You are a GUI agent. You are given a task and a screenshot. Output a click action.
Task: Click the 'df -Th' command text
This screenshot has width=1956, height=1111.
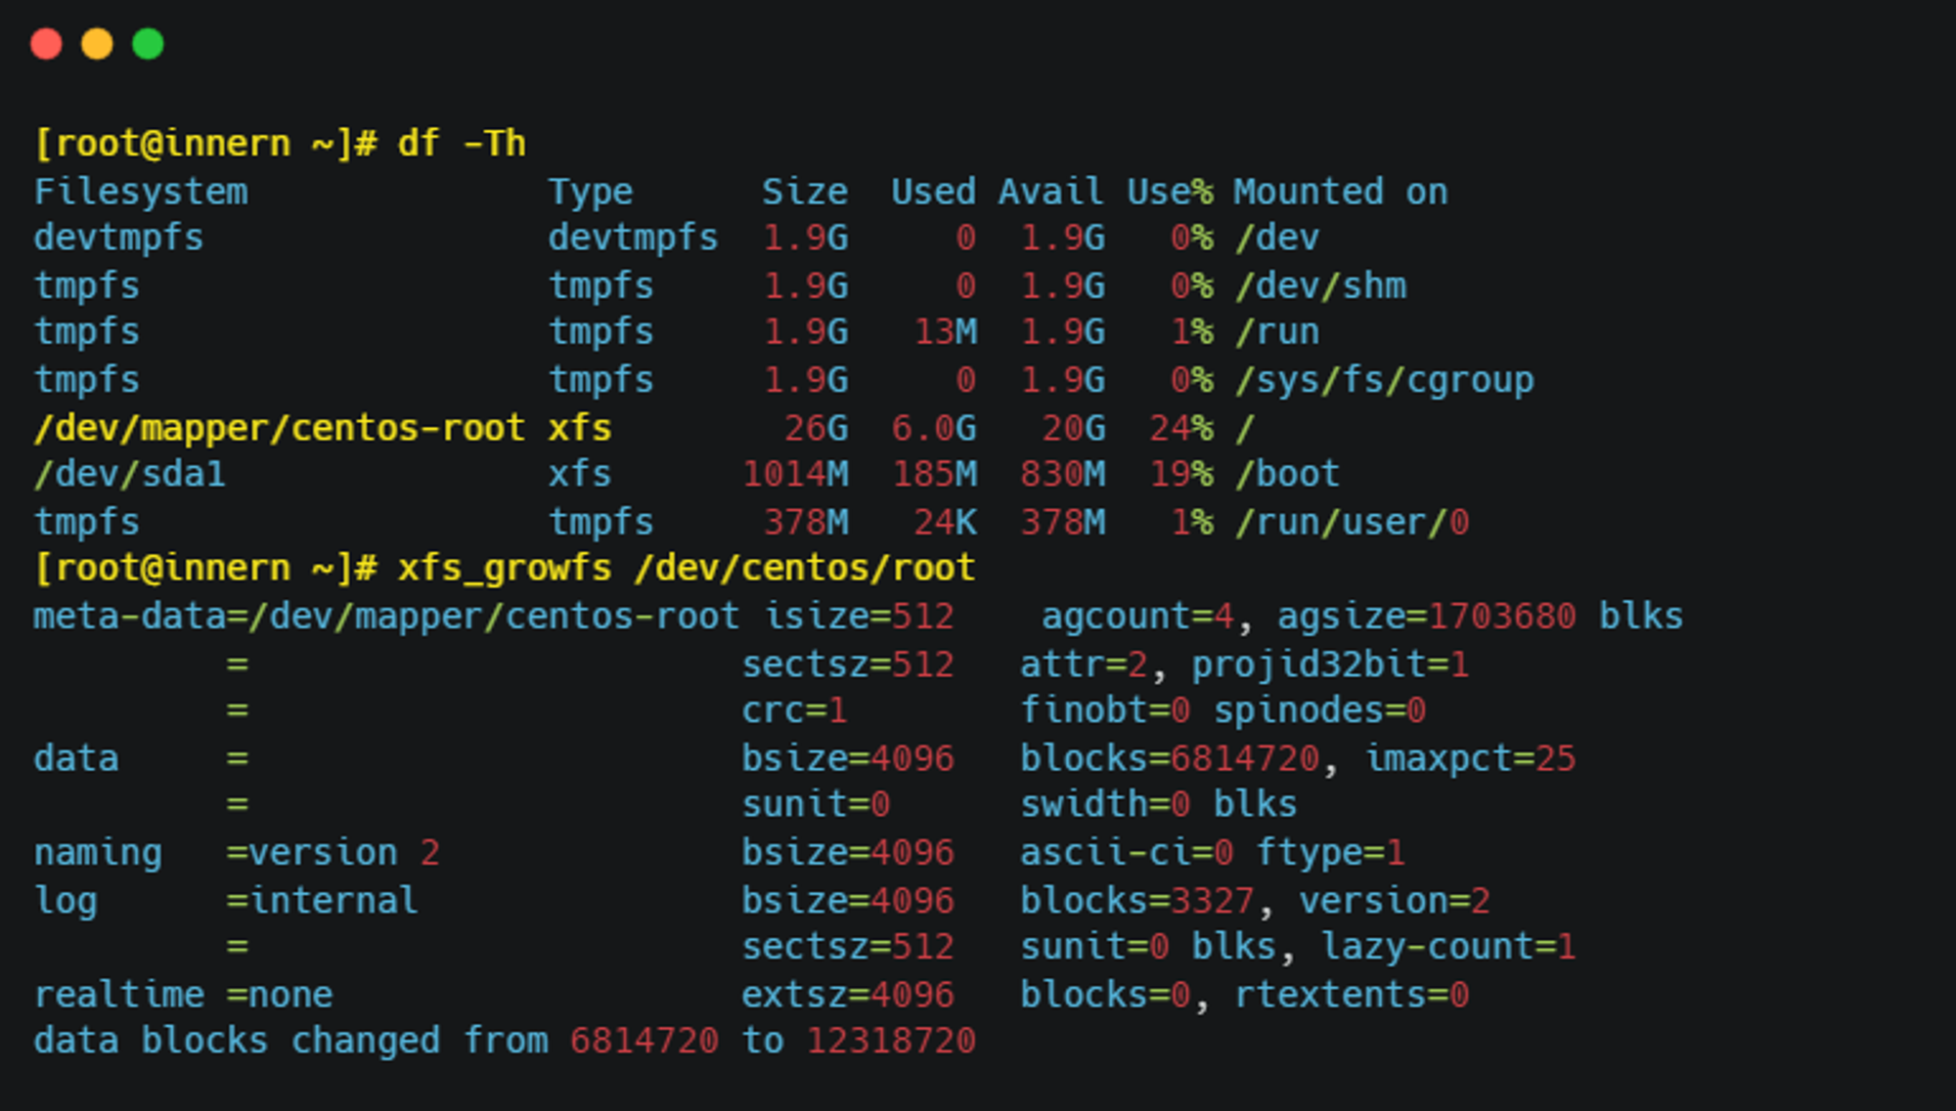click(462, 144)
